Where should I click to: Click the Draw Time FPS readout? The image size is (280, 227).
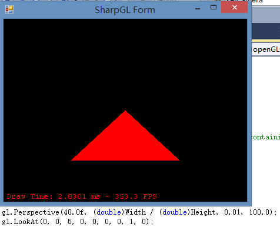(82, 196)
